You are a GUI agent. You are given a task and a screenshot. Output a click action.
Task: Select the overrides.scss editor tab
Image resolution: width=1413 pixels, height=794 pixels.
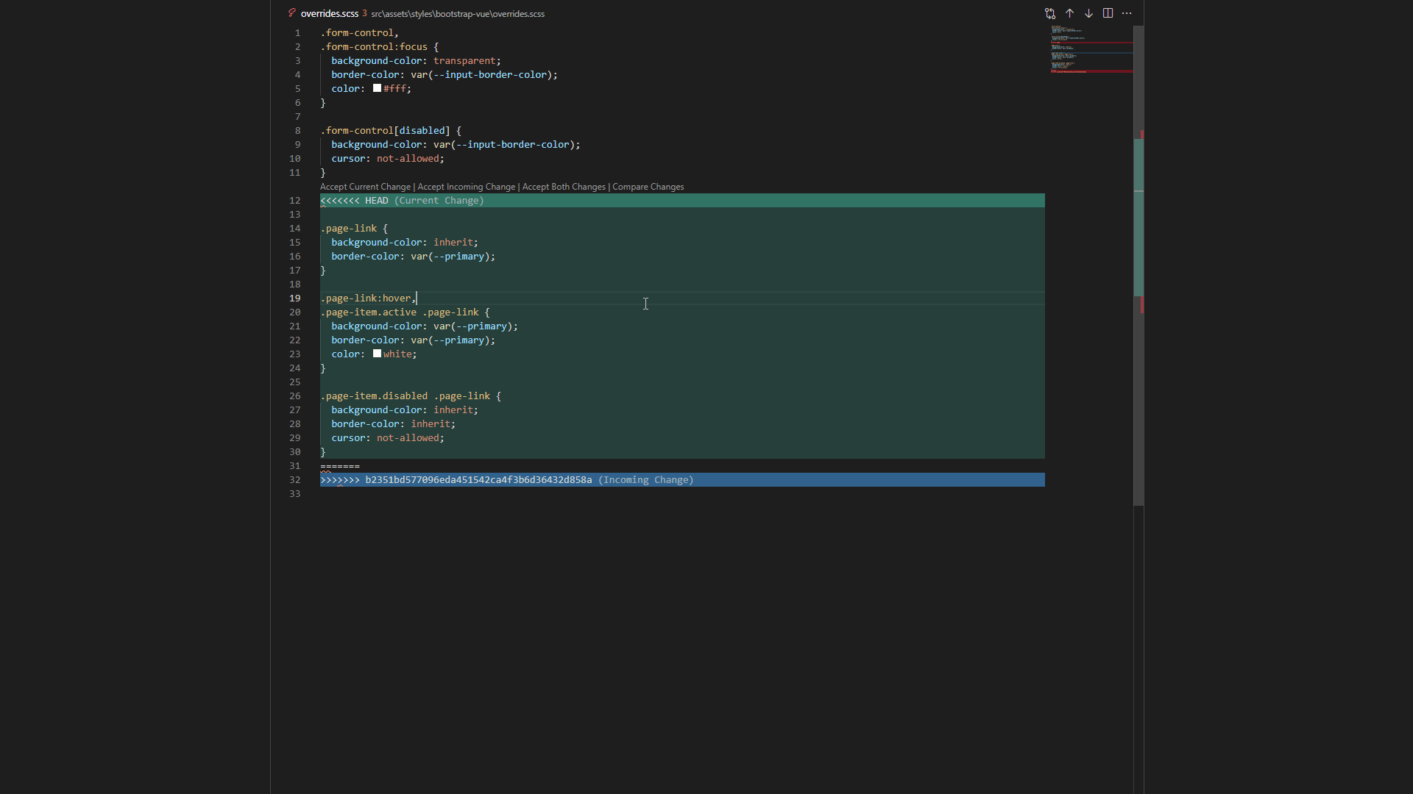(x=329, y=14)
